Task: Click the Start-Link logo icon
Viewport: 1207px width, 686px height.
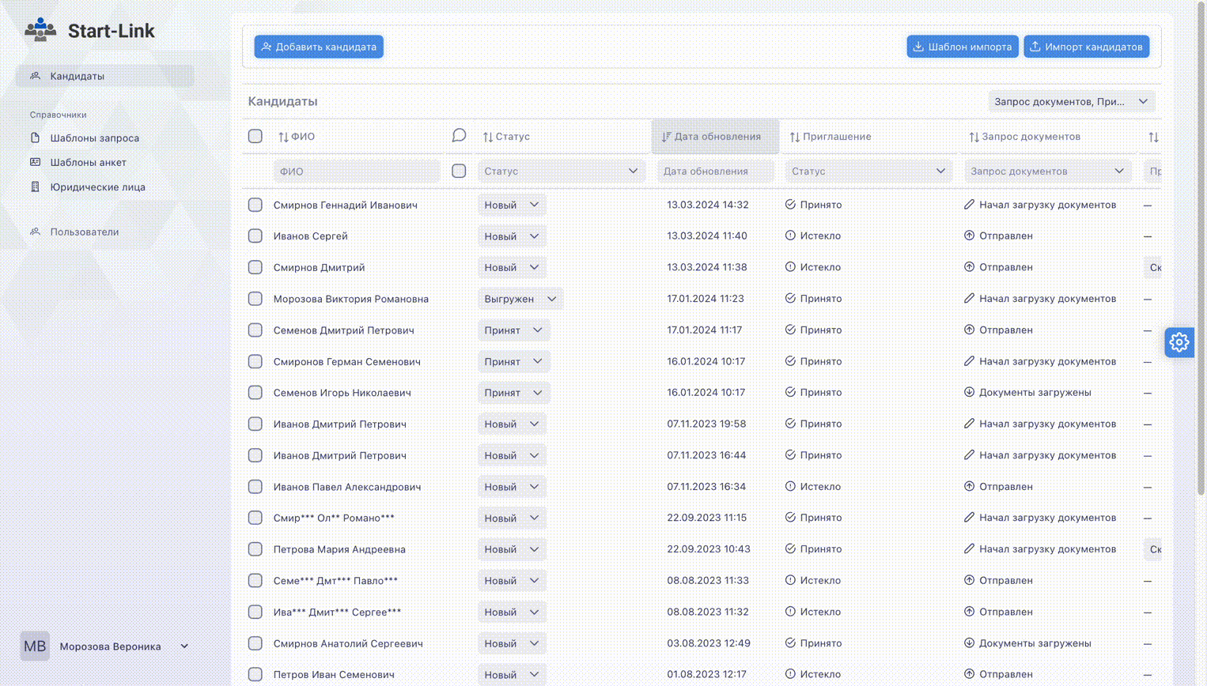Action: 40,30
